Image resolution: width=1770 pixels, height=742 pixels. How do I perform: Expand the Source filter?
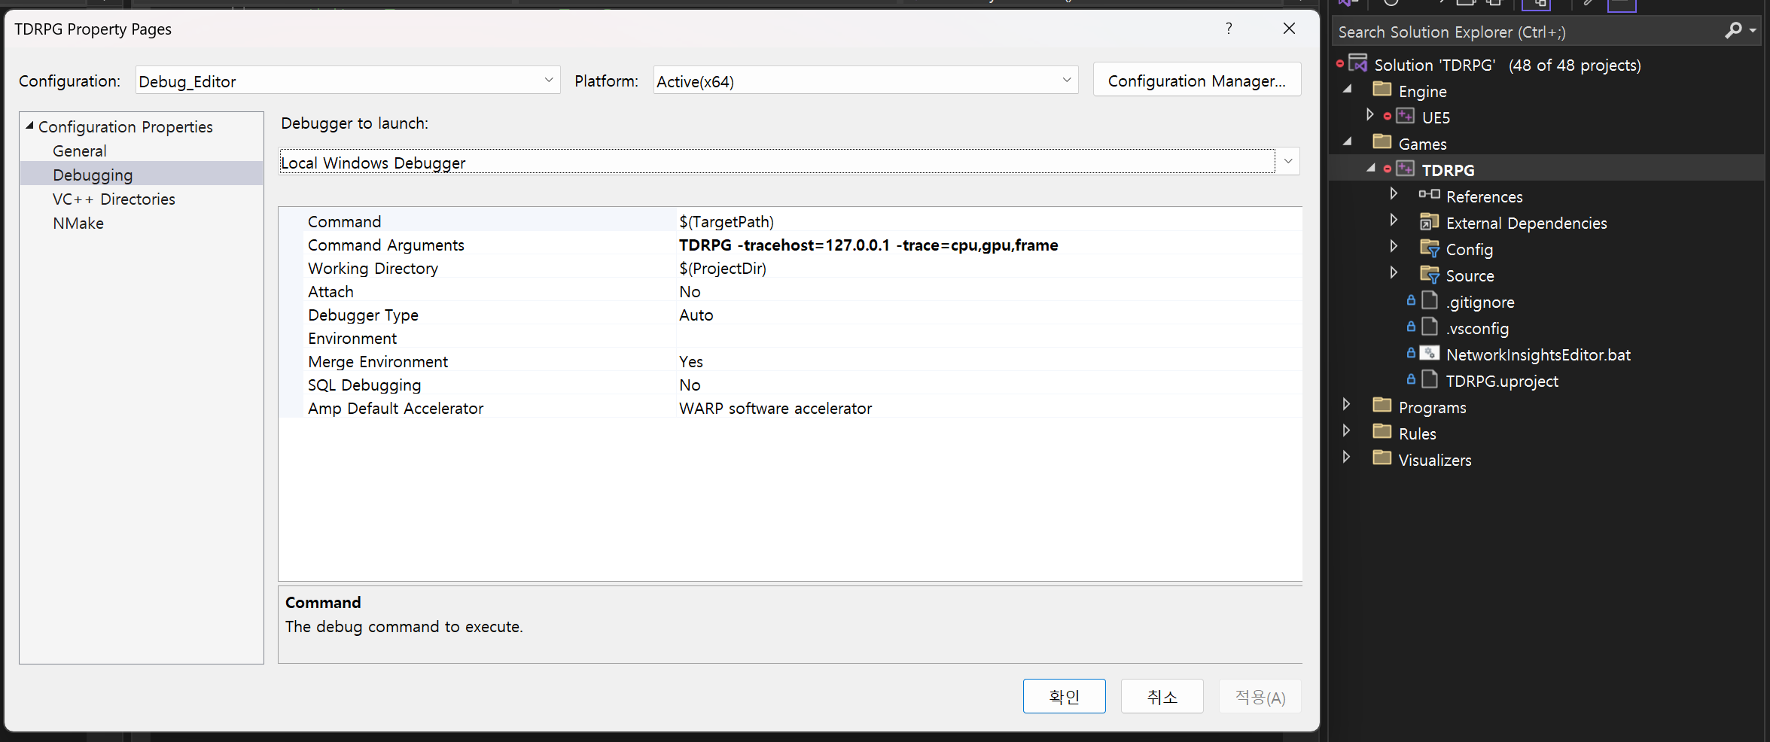coord(1394,273)
